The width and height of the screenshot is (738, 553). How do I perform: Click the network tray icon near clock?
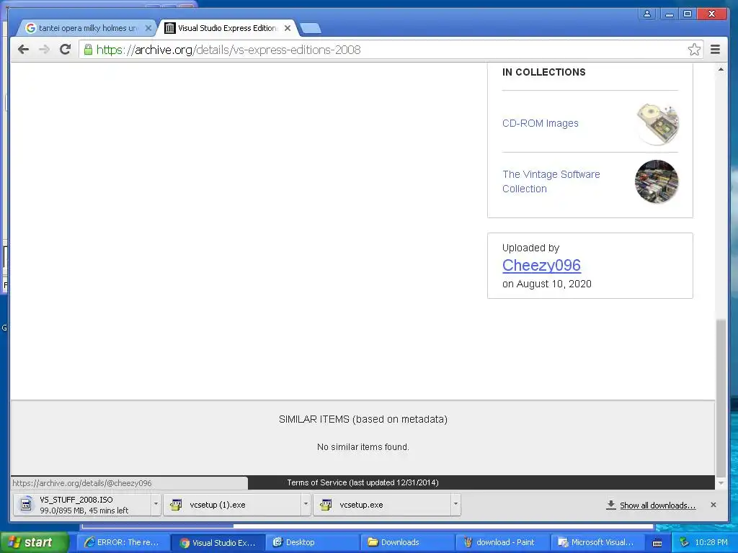point(684,543)
